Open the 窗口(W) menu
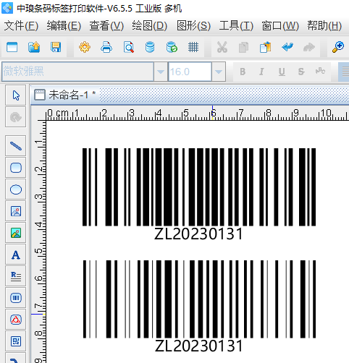349x363 pixels. point(280,25)
